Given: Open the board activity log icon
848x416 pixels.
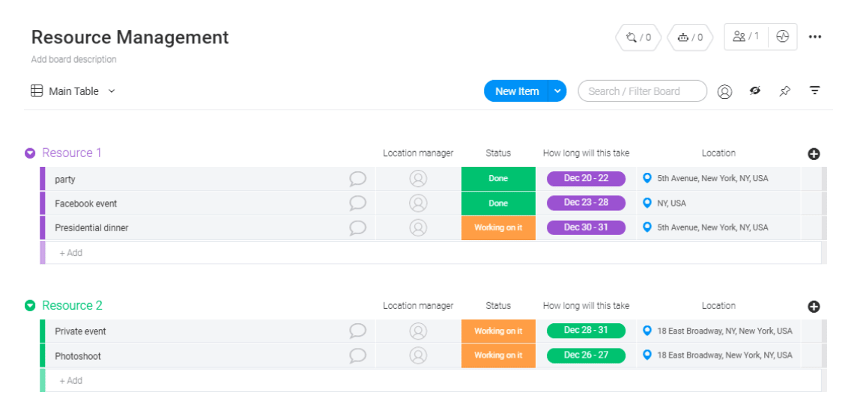Looking at the screenshot, I should coord(783,37).
